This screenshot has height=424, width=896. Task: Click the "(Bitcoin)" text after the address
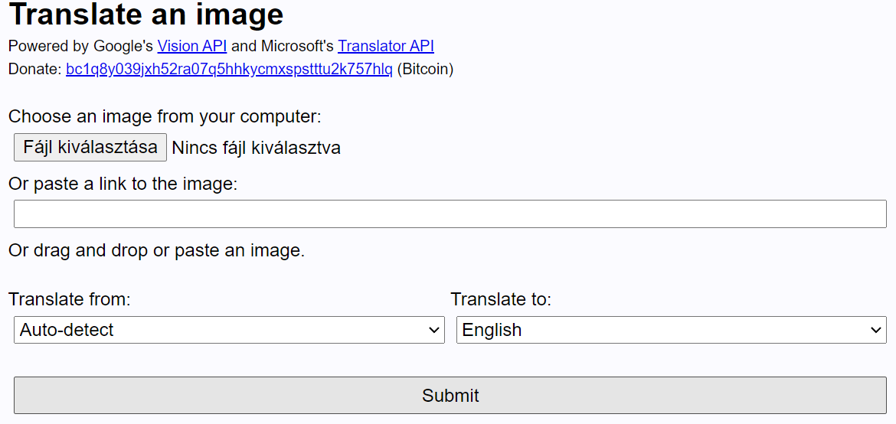click(x=425, y=70)
